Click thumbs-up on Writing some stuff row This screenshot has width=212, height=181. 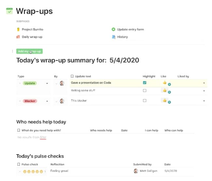[x=164, y=90]
